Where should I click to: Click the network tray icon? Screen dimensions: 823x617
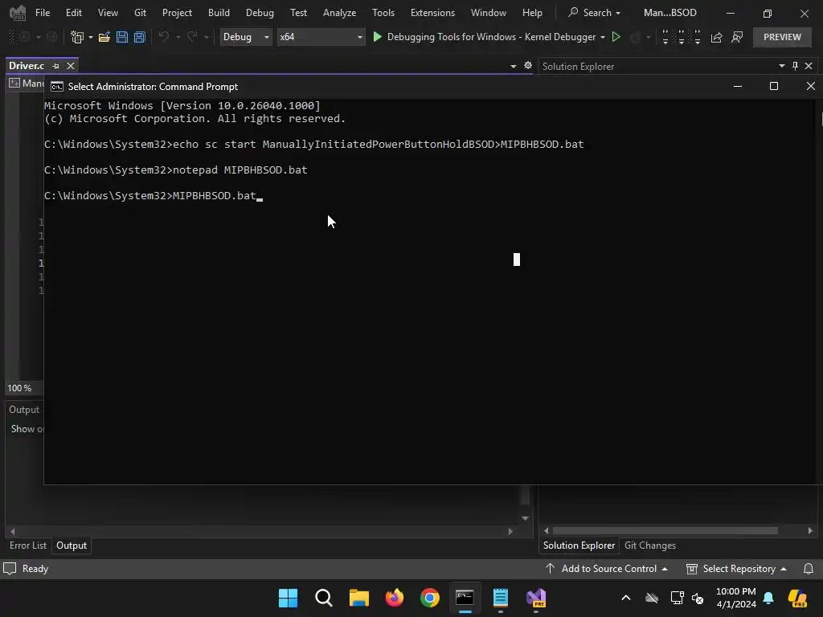pyautogui.click(x=677, y=598)
